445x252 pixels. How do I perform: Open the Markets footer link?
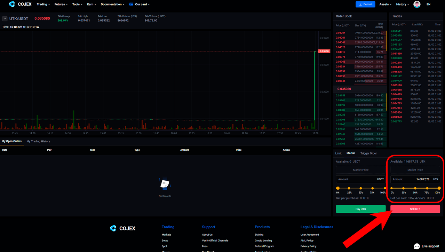click(x=166, y=235)
